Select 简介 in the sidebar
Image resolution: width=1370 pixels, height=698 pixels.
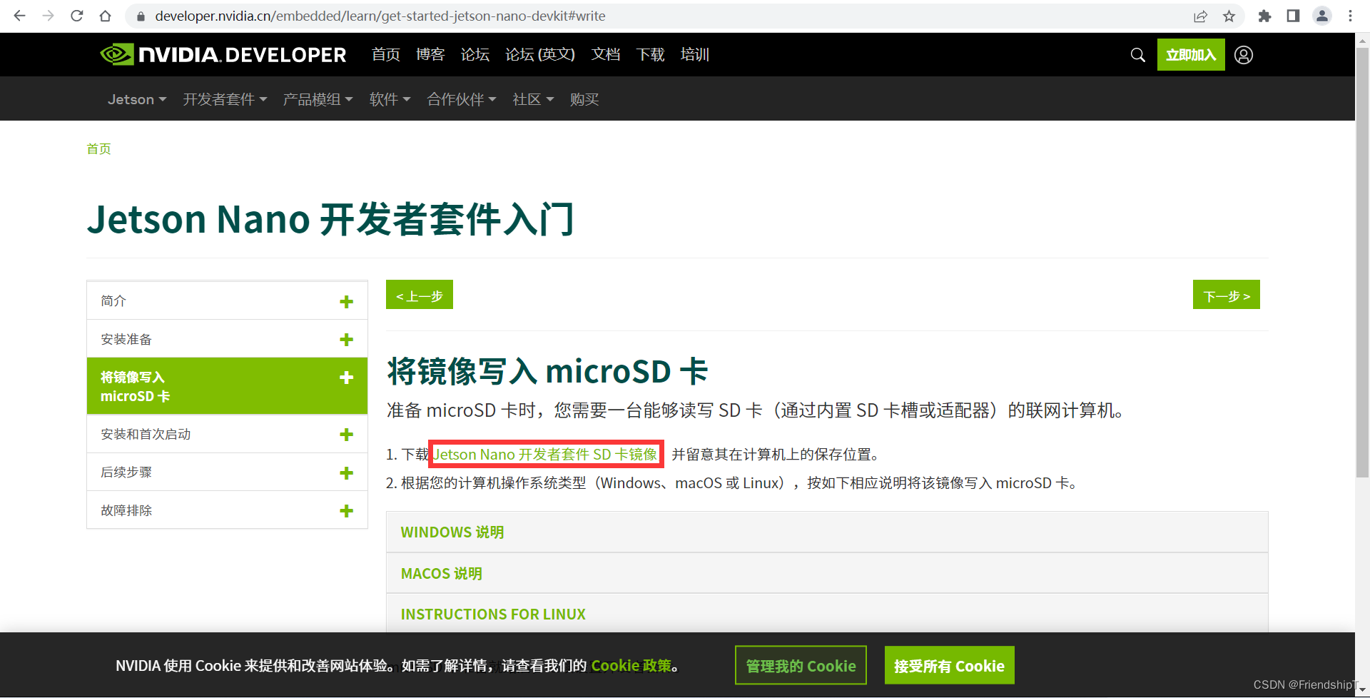click(x=227, y=300)
